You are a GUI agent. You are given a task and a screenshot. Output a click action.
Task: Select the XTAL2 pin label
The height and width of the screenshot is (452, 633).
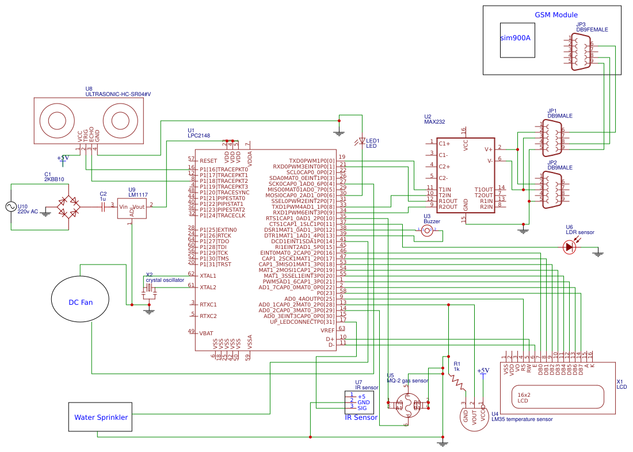[x=208, y=288]
